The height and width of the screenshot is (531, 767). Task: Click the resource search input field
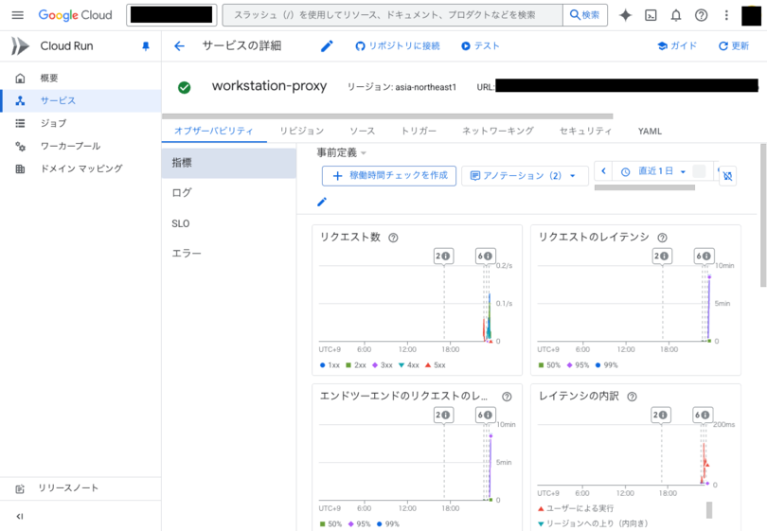[x=393, y=15]
